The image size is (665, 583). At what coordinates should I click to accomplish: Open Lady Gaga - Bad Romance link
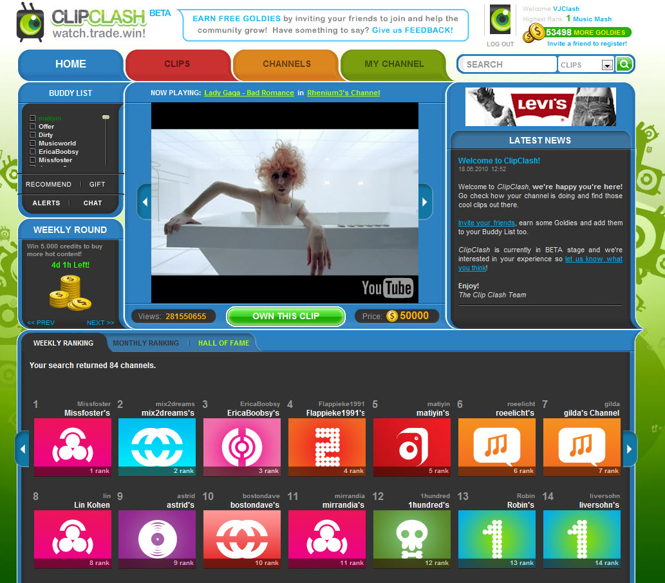(249, 93)
